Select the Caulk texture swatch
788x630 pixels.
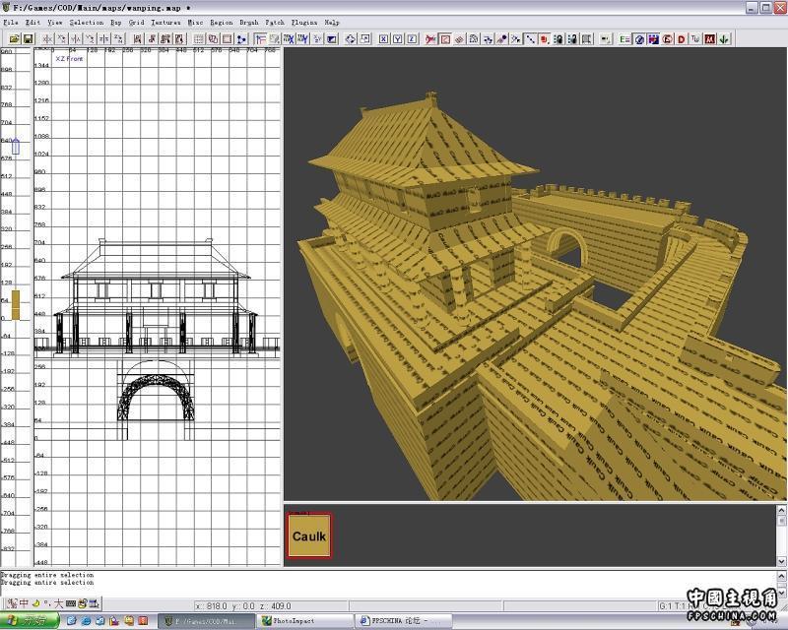pyautogui.click(x=308, y=536)
